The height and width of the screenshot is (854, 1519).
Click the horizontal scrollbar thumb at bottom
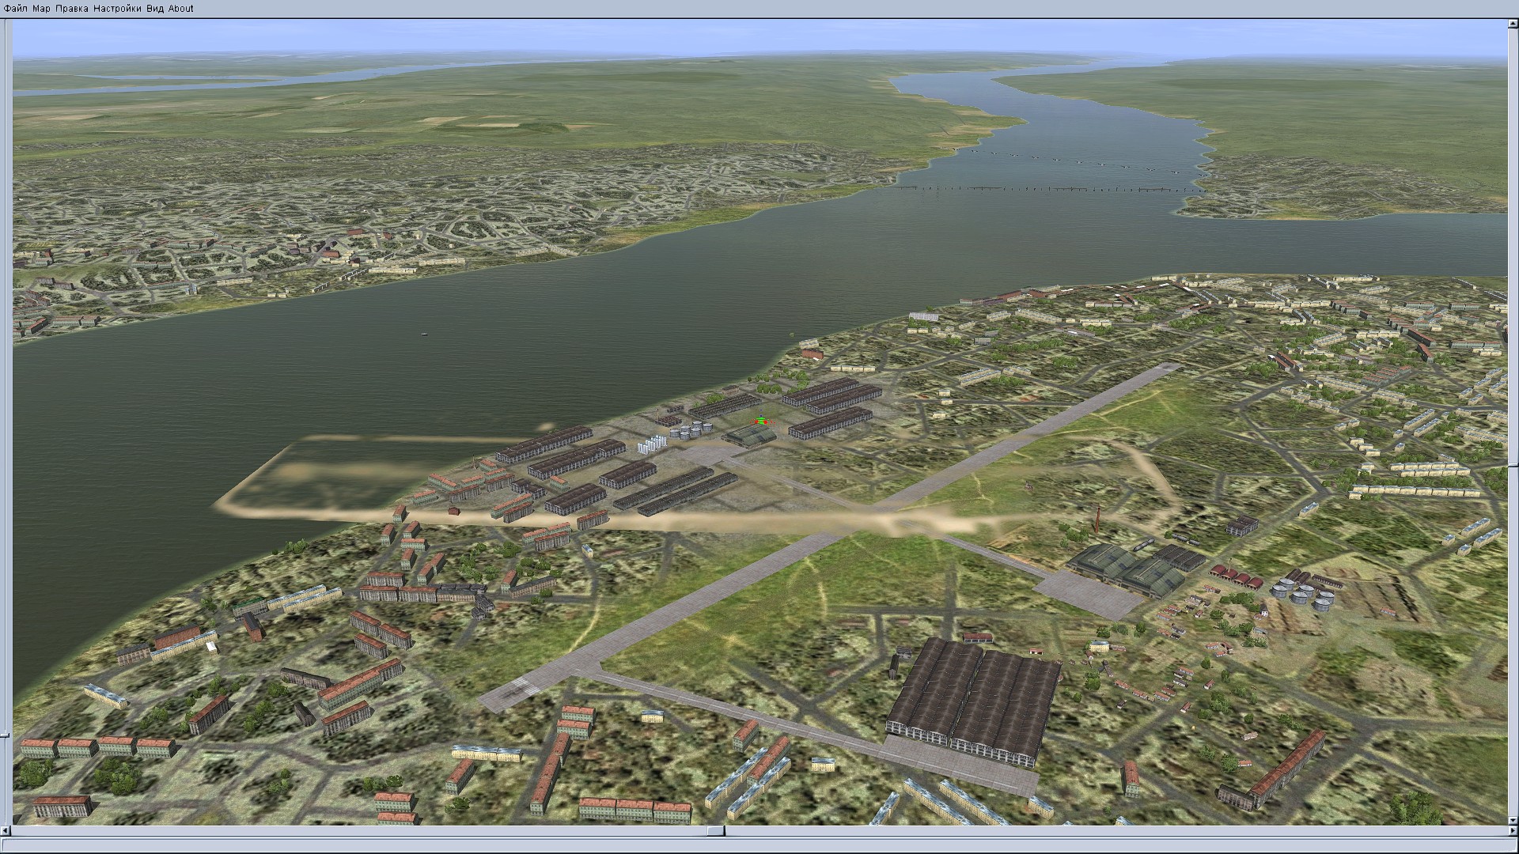coord(715,831)
